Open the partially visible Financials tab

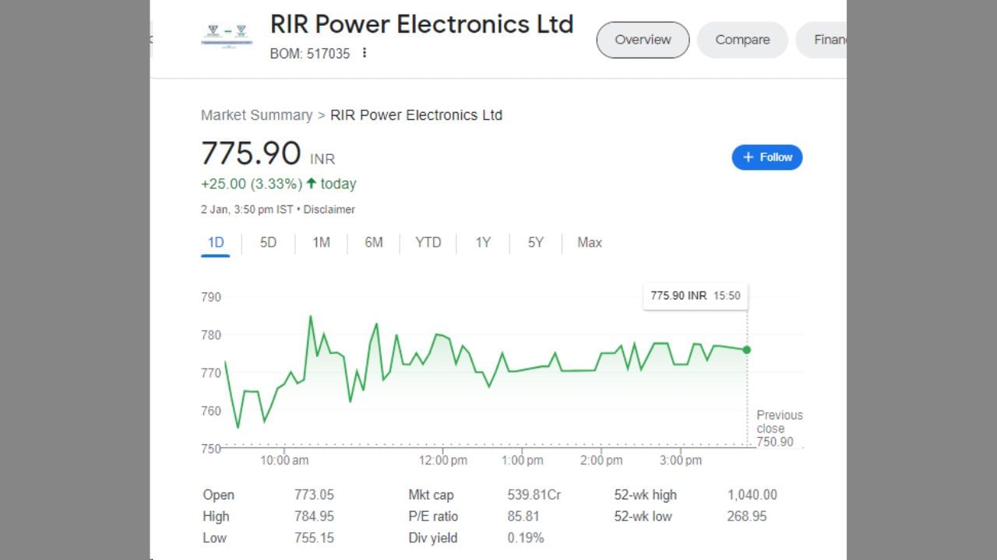click(x=822, y=40)
